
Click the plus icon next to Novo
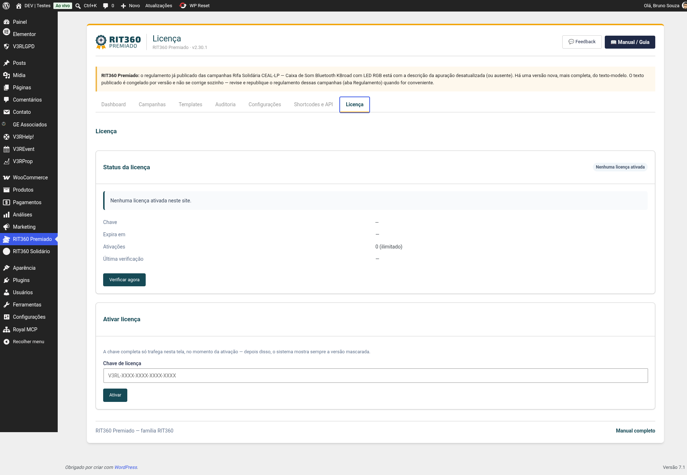tap(123, 6)
